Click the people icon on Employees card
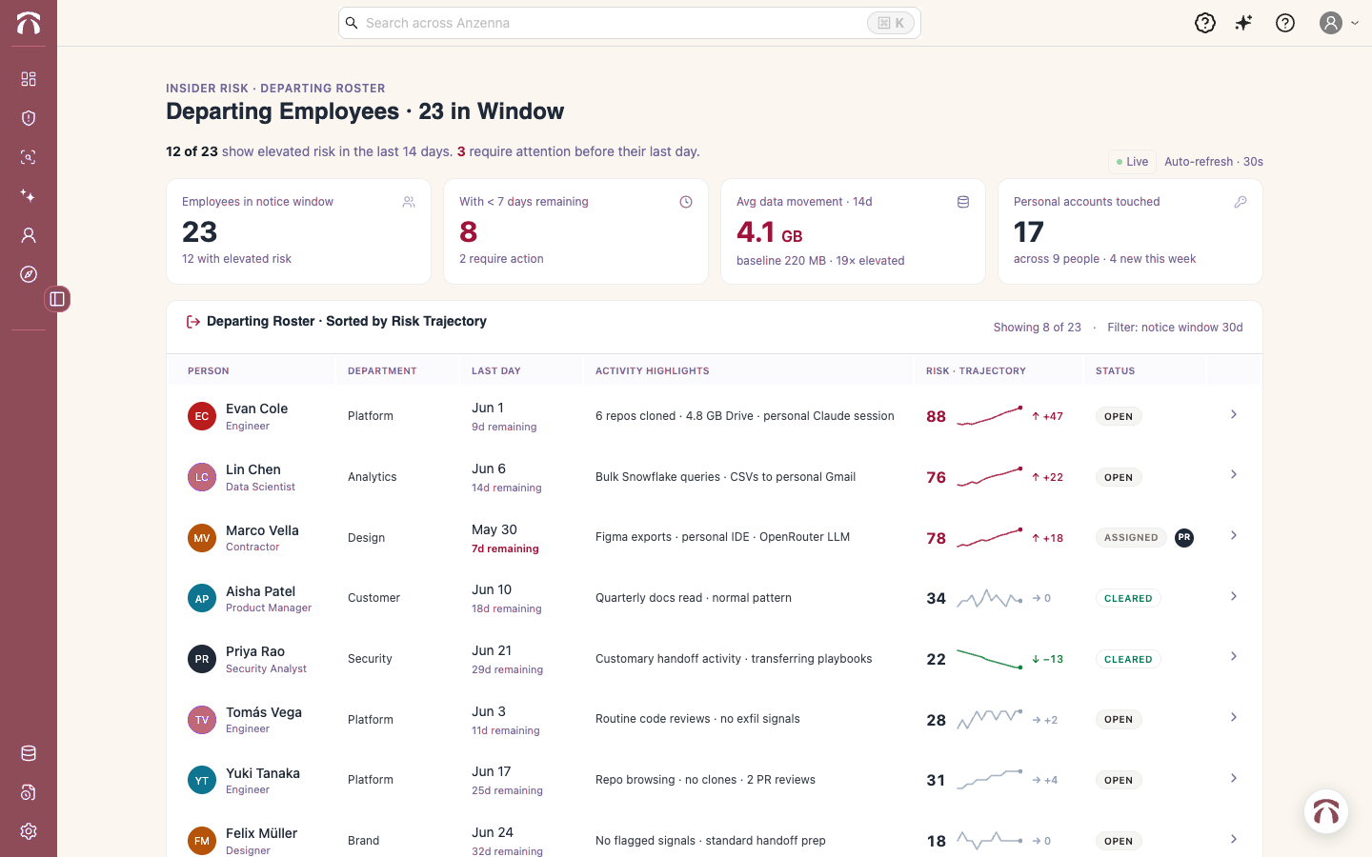1372x857 pixels. pyautogui.click(x=409, y=202)
